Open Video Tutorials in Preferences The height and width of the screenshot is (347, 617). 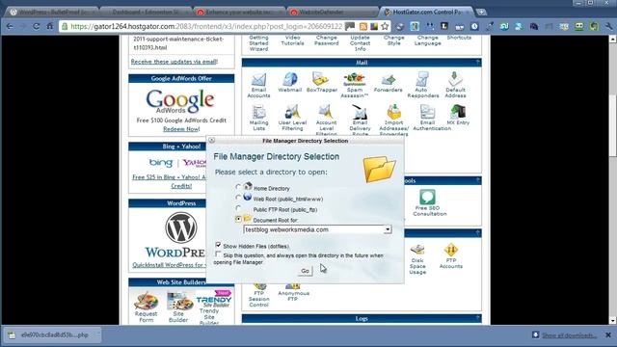292,40
